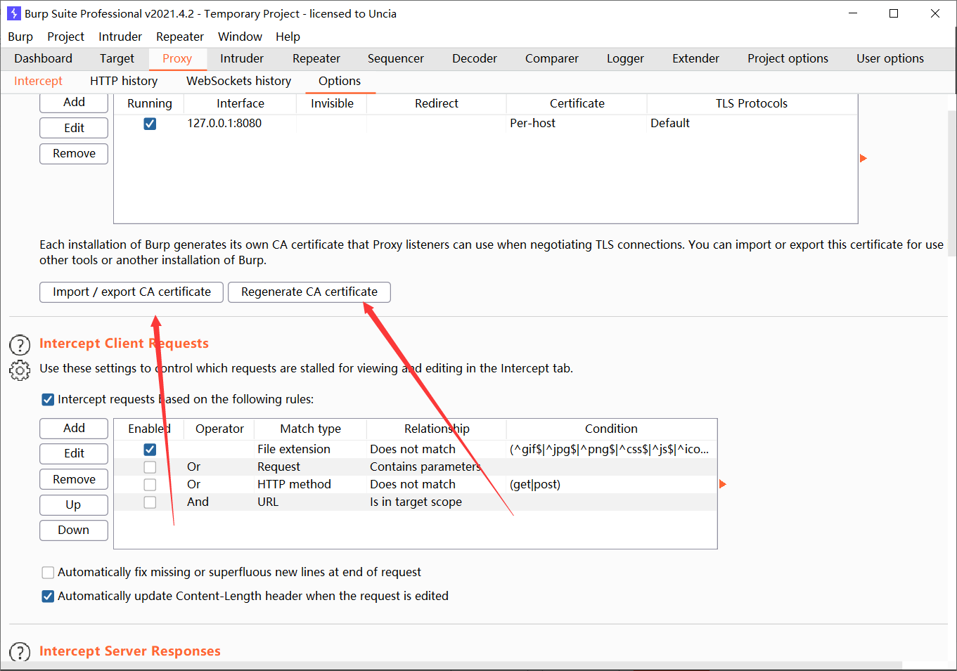This screenshot has width=957, height=671.
Task: Click Add button for proxy listeners
Action: tap(74, 102)
